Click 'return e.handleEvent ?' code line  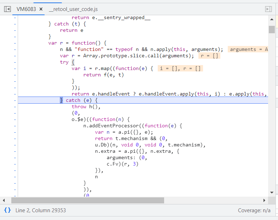[x=169, y=94]
